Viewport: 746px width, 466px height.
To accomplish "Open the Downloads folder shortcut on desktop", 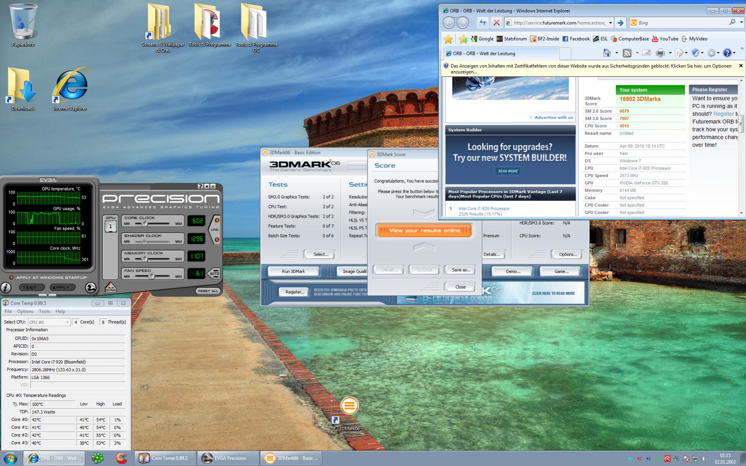I will click(23, 89).
